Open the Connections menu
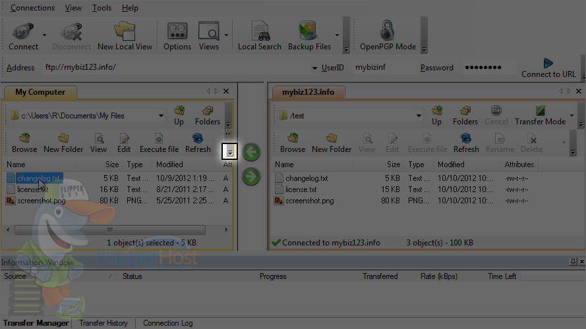Screen dimensions: 586x329 pyautogui.click(x=32, y=8)
